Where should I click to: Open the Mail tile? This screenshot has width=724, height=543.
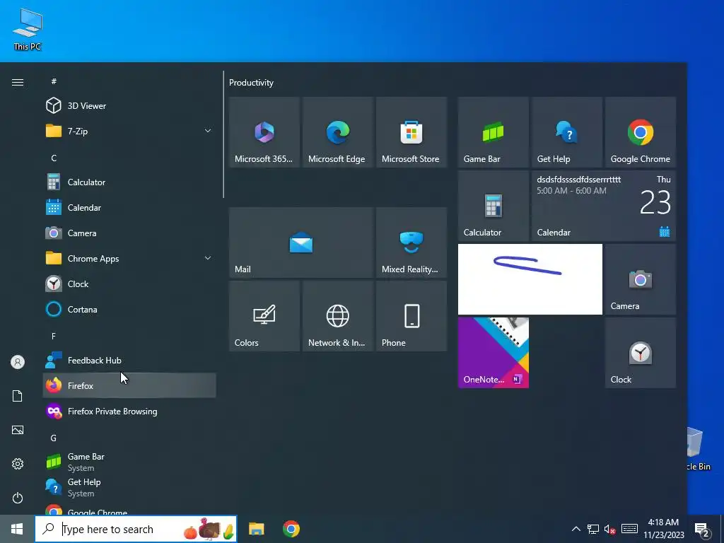coord(301,243)
